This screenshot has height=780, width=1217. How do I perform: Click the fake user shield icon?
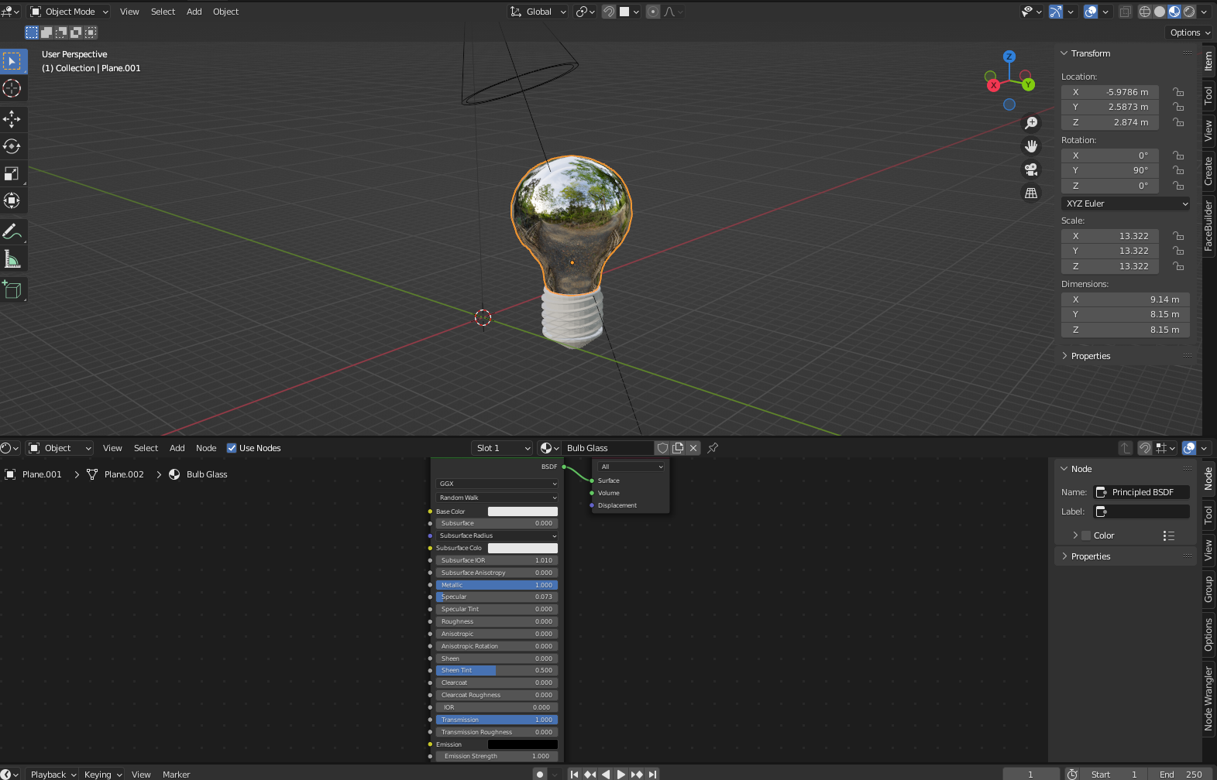click(662, 448)
